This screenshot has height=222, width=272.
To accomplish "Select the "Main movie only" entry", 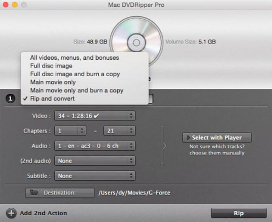I will pyautogui.click(x=84, y=82).
